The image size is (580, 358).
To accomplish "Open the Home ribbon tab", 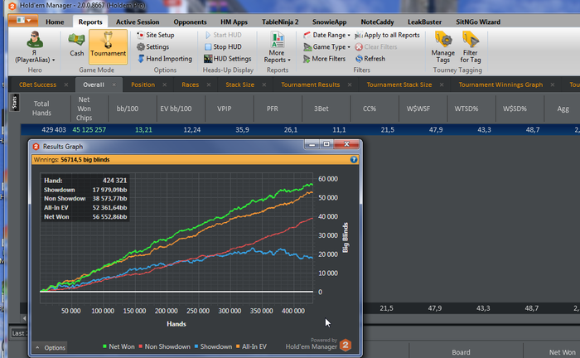I will pyautogui.click(x=55, y=22).
